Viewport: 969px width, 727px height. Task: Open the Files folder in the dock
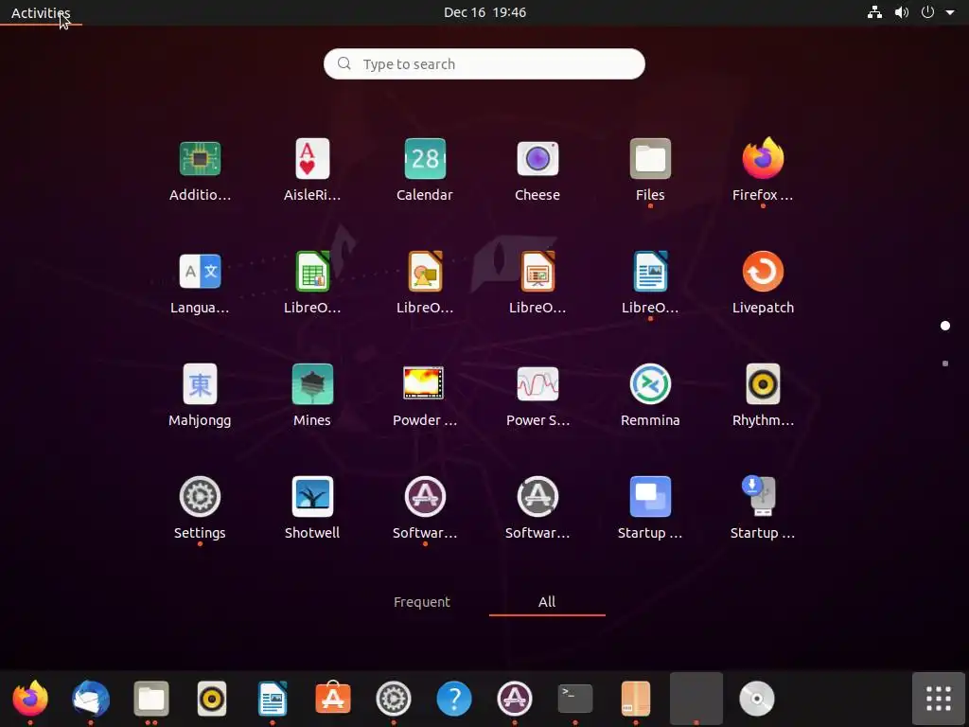tap(151, 699)
